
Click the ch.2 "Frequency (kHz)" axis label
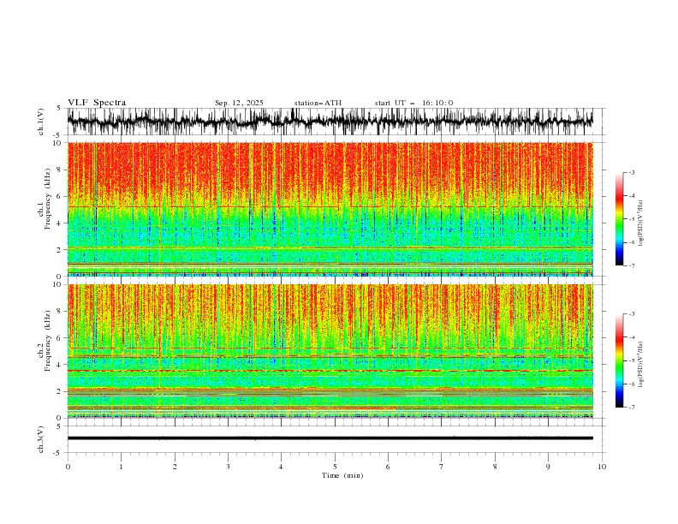(47, 341)
